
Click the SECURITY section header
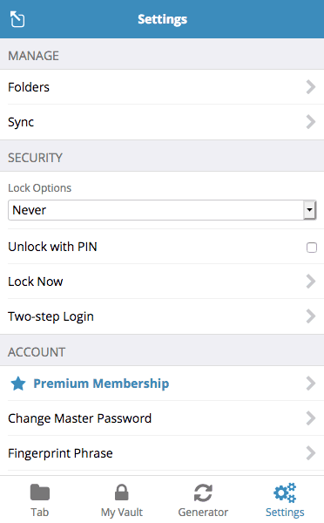(x=36, y=158)
